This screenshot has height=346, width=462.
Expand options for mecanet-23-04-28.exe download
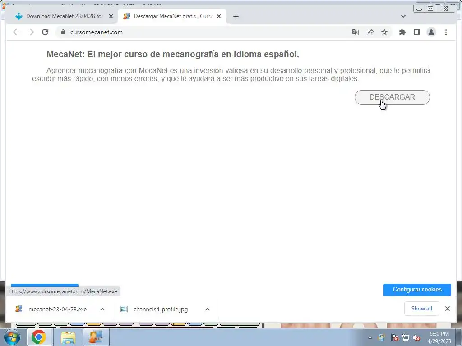[102, 309]
